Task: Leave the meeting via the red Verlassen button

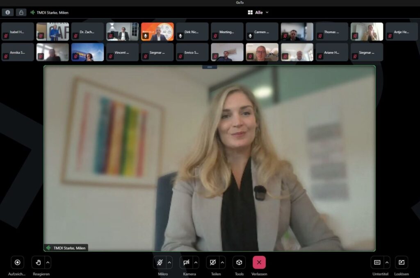Action: [x=259, y=262]
